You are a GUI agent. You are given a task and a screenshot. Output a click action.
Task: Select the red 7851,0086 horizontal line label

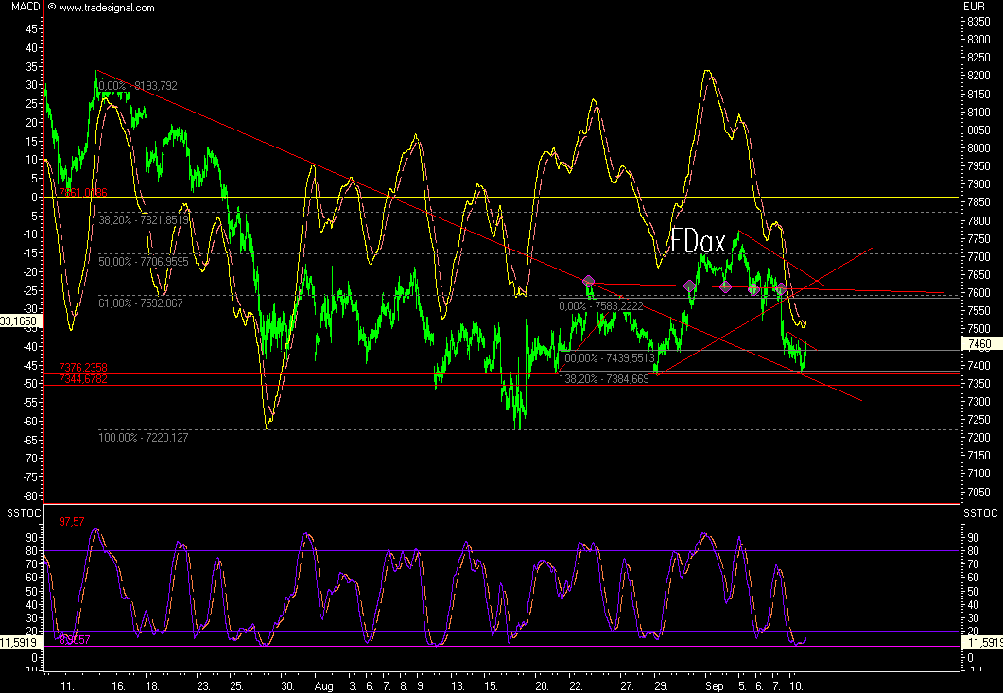(83, 193)
